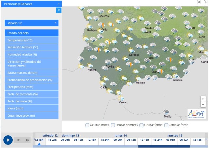Choose Probabilidad de precipitación (%)
This screenshot has width=209, height=148.
(32, 80)
